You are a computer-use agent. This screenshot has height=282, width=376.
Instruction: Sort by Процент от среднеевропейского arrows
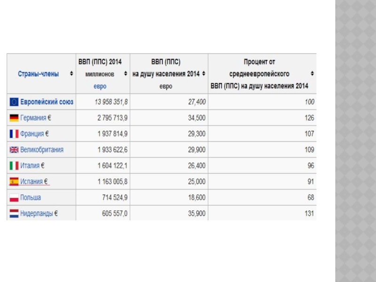click(x=313, y=74)
